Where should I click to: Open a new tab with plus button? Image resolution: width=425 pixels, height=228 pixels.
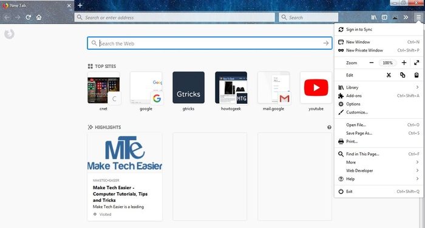(80, 5)
